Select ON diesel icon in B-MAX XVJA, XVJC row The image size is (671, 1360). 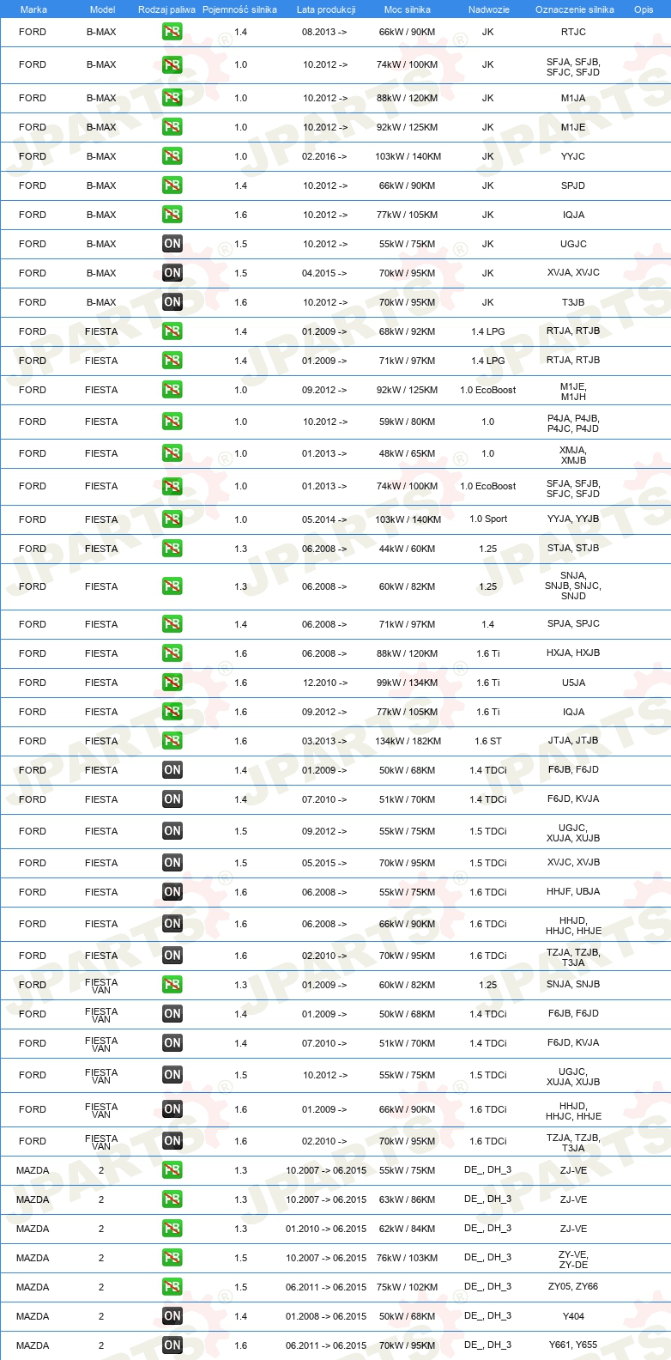point(172,273)
